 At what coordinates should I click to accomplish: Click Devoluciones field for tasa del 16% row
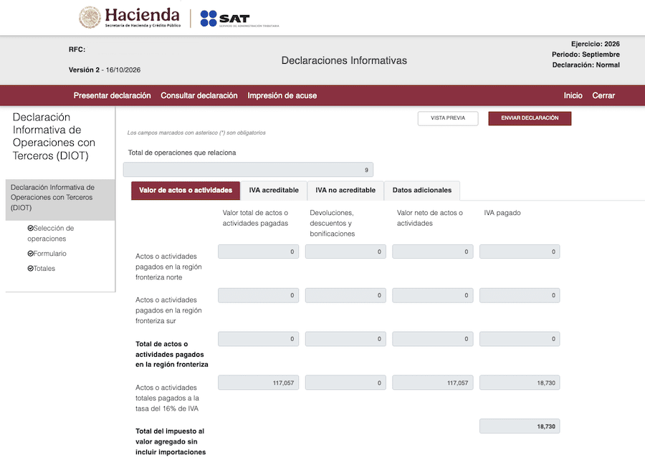tap(345, 383)
